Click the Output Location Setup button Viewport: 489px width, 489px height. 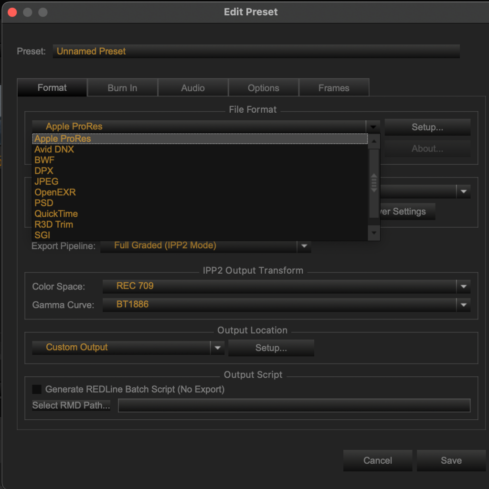271,348
